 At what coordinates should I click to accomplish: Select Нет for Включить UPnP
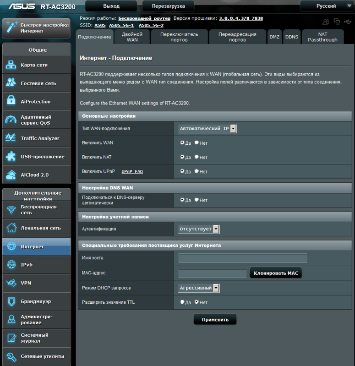(197, 171)
